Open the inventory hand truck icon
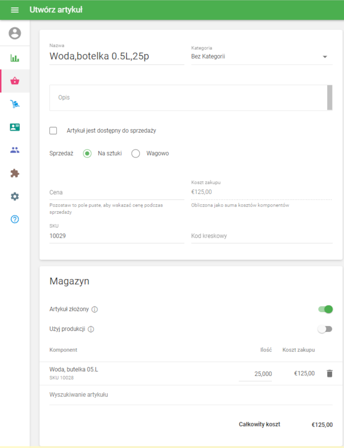Image resolution: width=344 pixels, height=448 pixels. (15, 104)
